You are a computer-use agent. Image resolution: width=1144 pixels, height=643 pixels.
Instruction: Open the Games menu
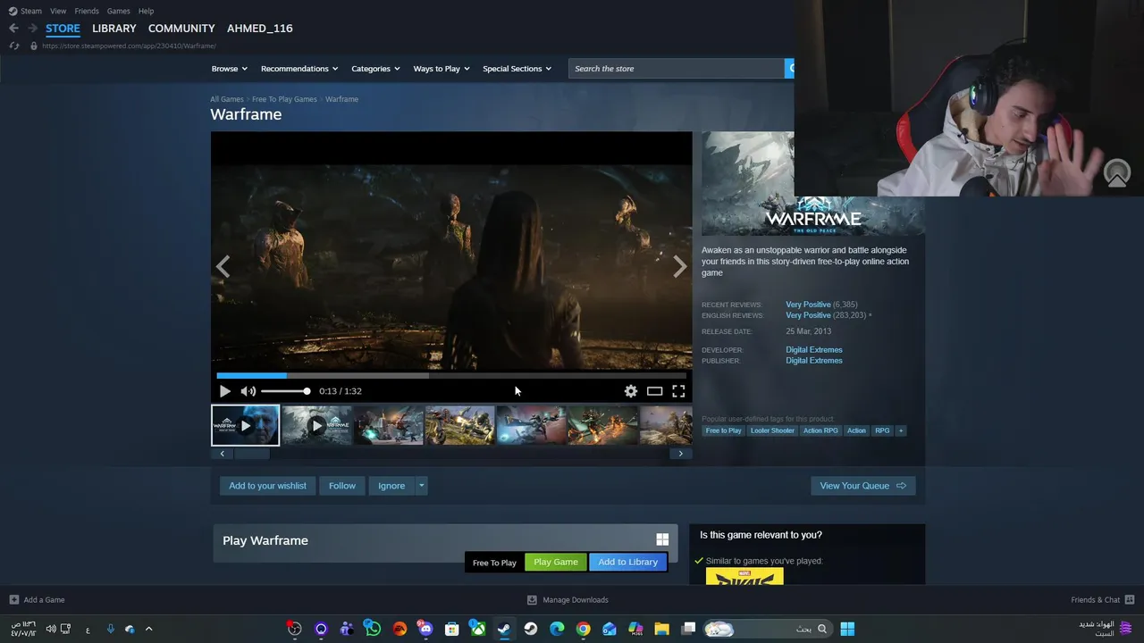(118, 11)
